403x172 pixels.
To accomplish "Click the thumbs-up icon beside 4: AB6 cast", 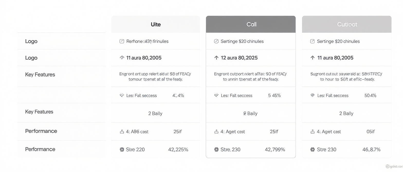I will tap(122, 132).
